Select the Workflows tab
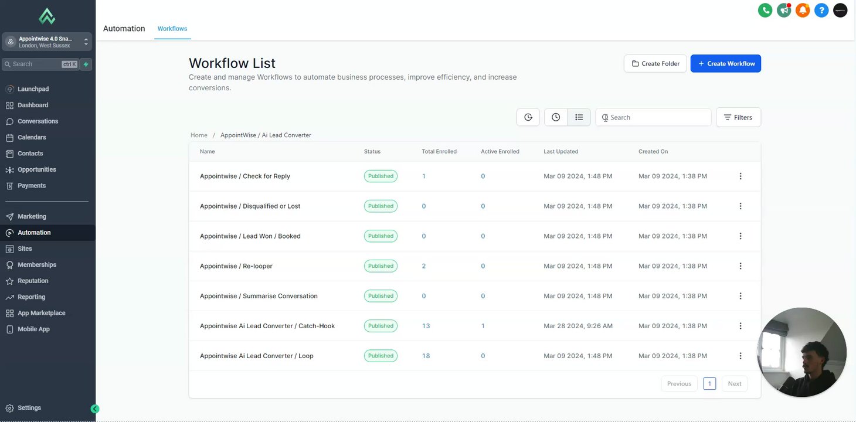Viewport: 856px width, 422px height. pos(172,29)
